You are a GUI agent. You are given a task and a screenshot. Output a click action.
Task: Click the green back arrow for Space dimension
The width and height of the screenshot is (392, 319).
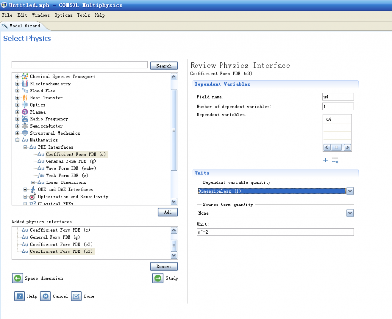pos(18,278)
